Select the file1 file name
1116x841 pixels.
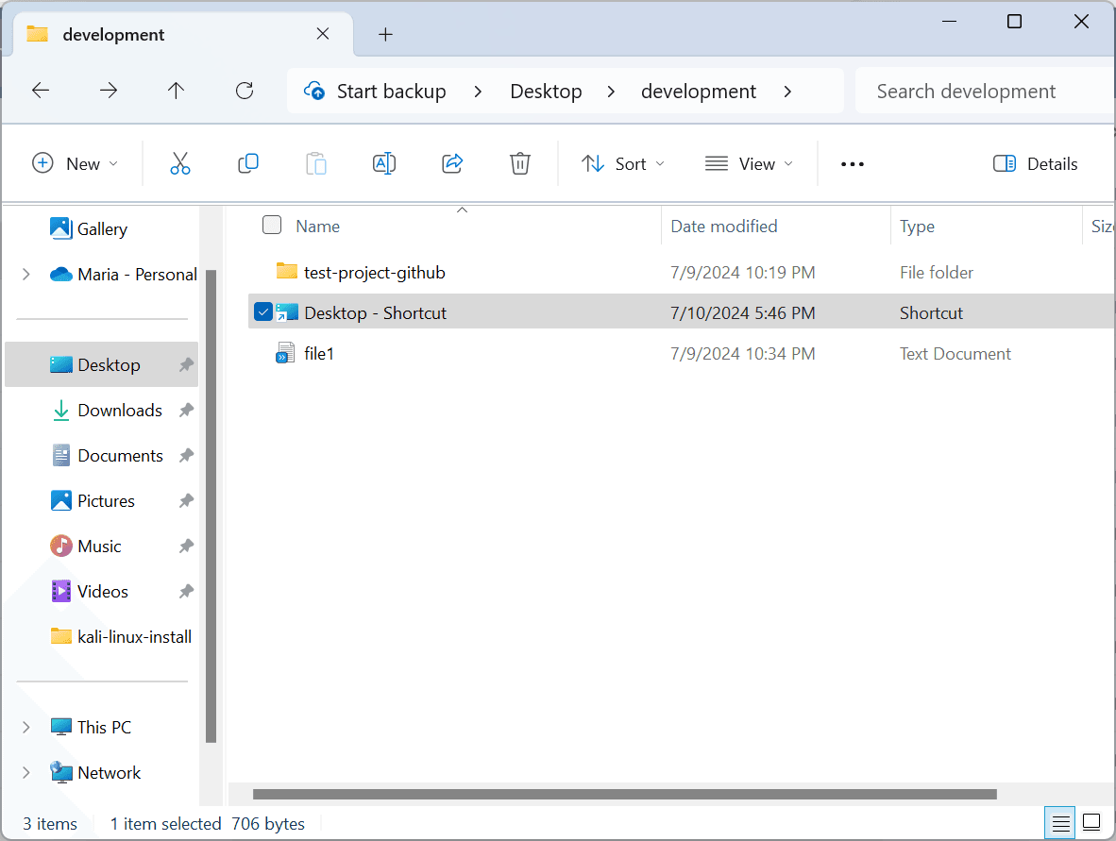(x=319, y=354)
